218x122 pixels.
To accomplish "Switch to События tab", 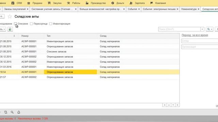I will pyautogui.click(x=133, y=9).
